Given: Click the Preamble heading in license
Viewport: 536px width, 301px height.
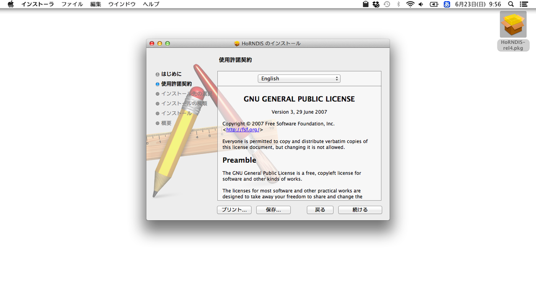Looking at the screenshot, I should click(239, 160).
